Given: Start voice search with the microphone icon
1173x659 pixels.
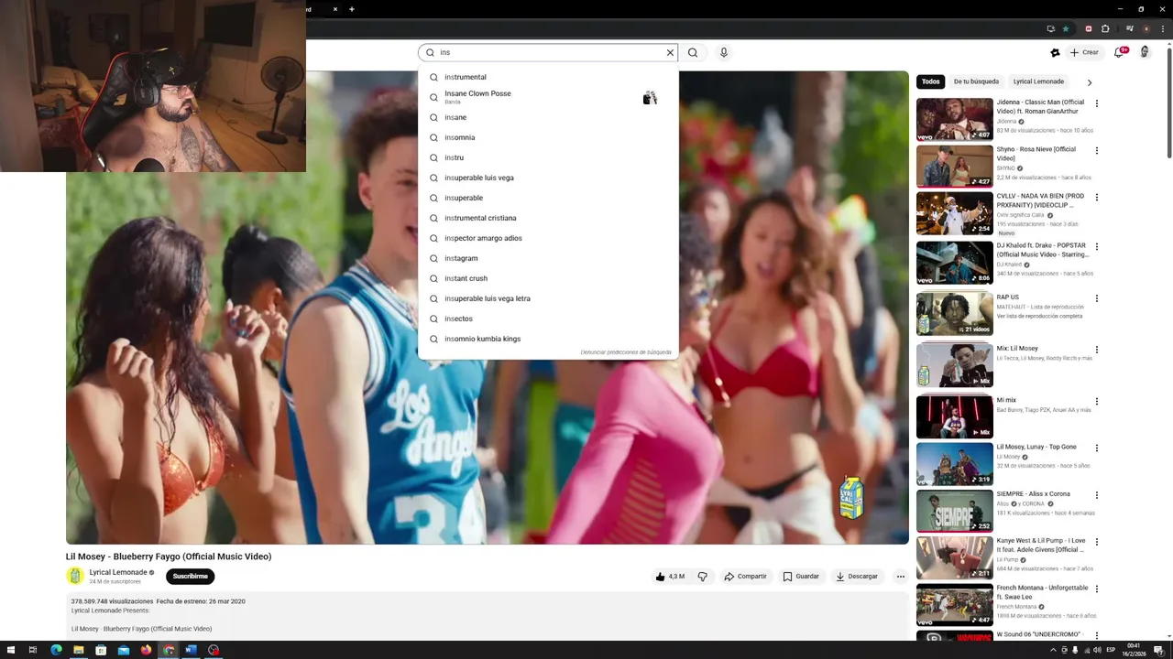Looking at the screenshot, I should [x=723, y=52].
